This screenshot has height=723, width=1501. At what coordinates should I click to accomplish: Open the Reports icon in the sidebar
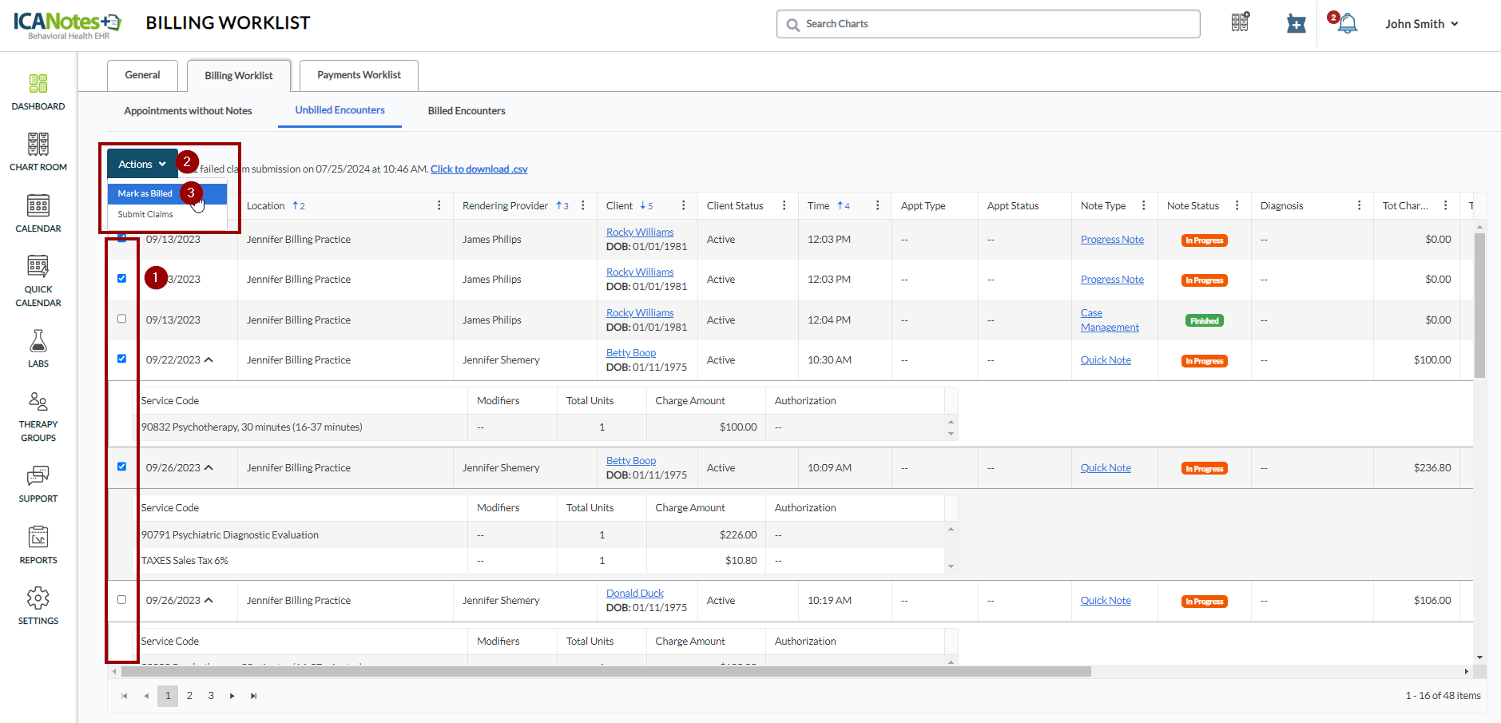pos(38,538)
